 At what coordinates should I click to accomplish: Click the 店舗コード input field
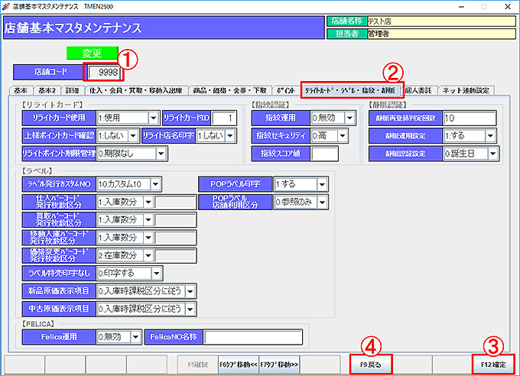tap(105, 72)
